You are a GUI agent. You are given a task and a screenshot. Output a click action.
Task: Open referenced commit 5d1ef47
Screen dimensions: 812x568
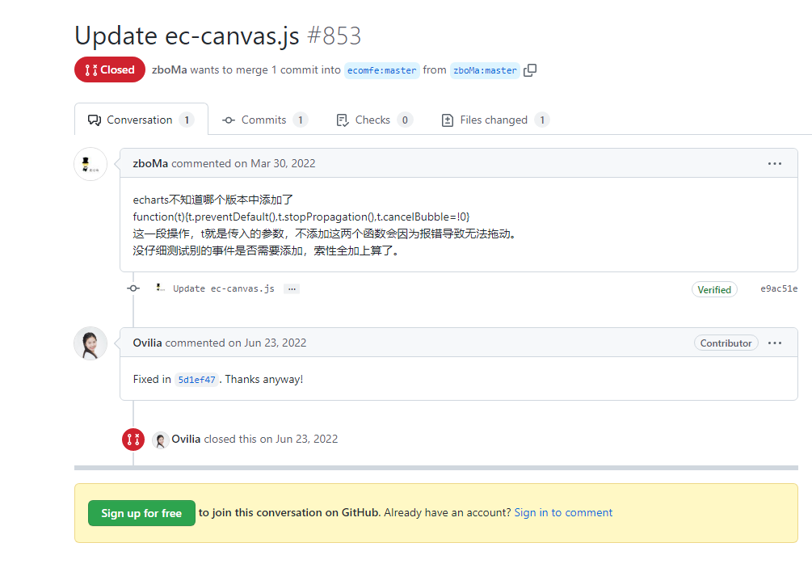pyautogui.click(x=196, y=380)
